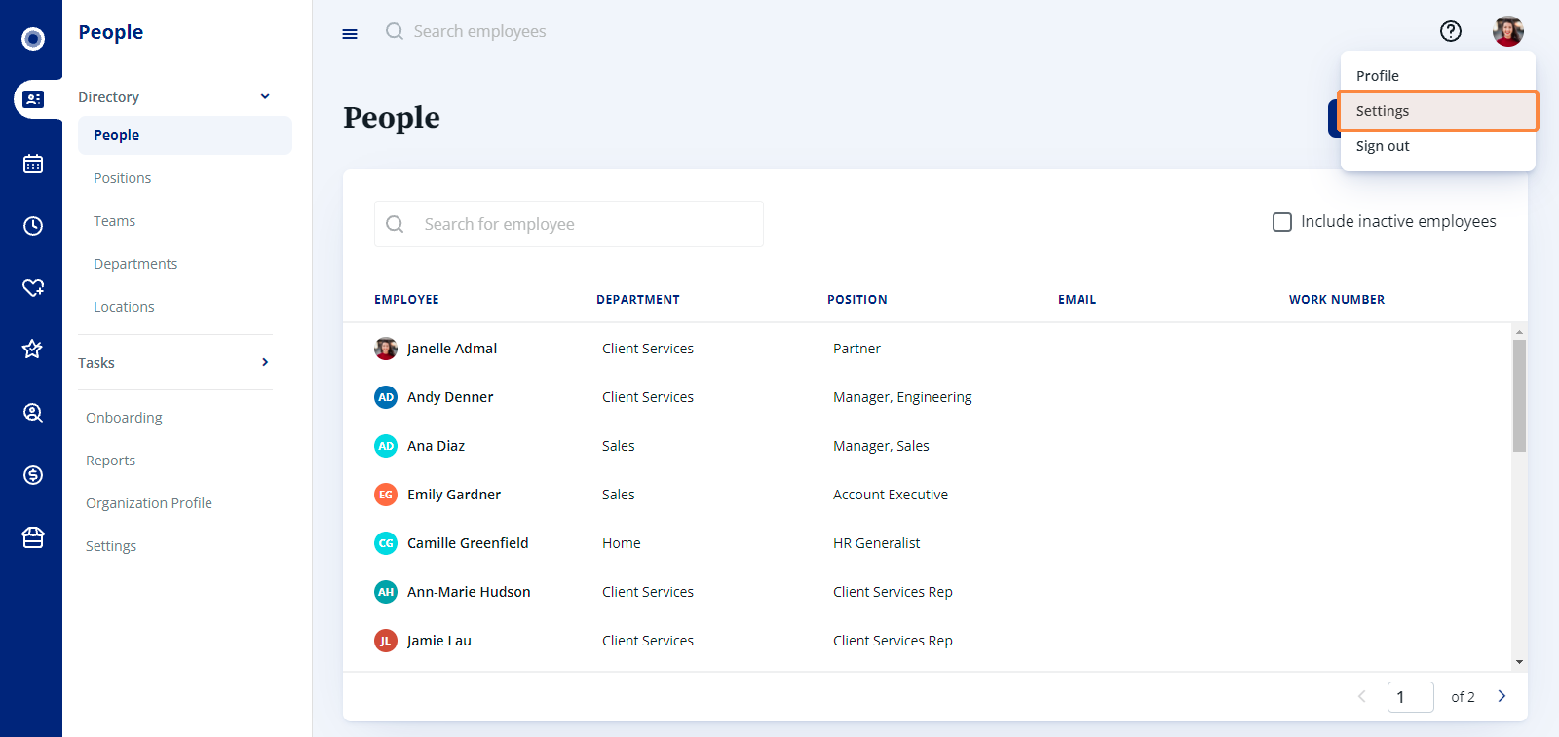Open Departments in Directory navigation
This screenshot has height=737, width=1559.
[x=135, y=264]
